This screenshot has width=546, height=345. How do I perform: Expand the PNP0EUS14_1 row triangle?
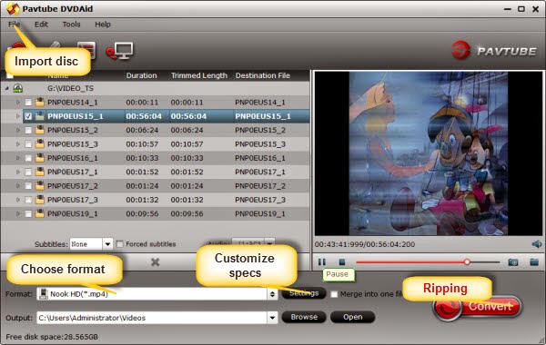18,103
